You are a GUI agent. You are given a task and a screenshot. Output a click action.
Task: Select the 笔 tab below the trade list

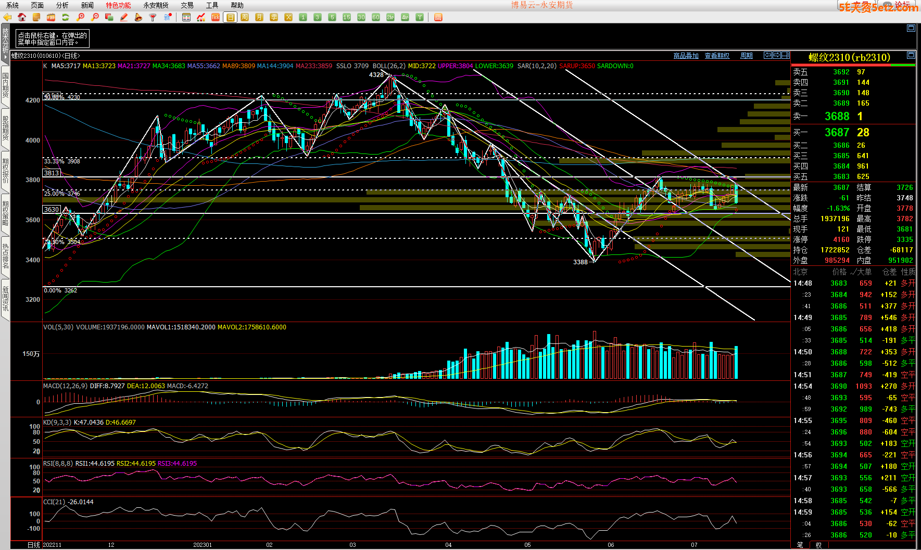[x=800, y=545]
